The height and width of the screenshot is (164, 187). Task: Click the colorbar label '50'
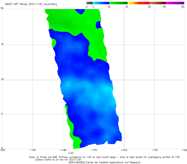click(149, 7)
